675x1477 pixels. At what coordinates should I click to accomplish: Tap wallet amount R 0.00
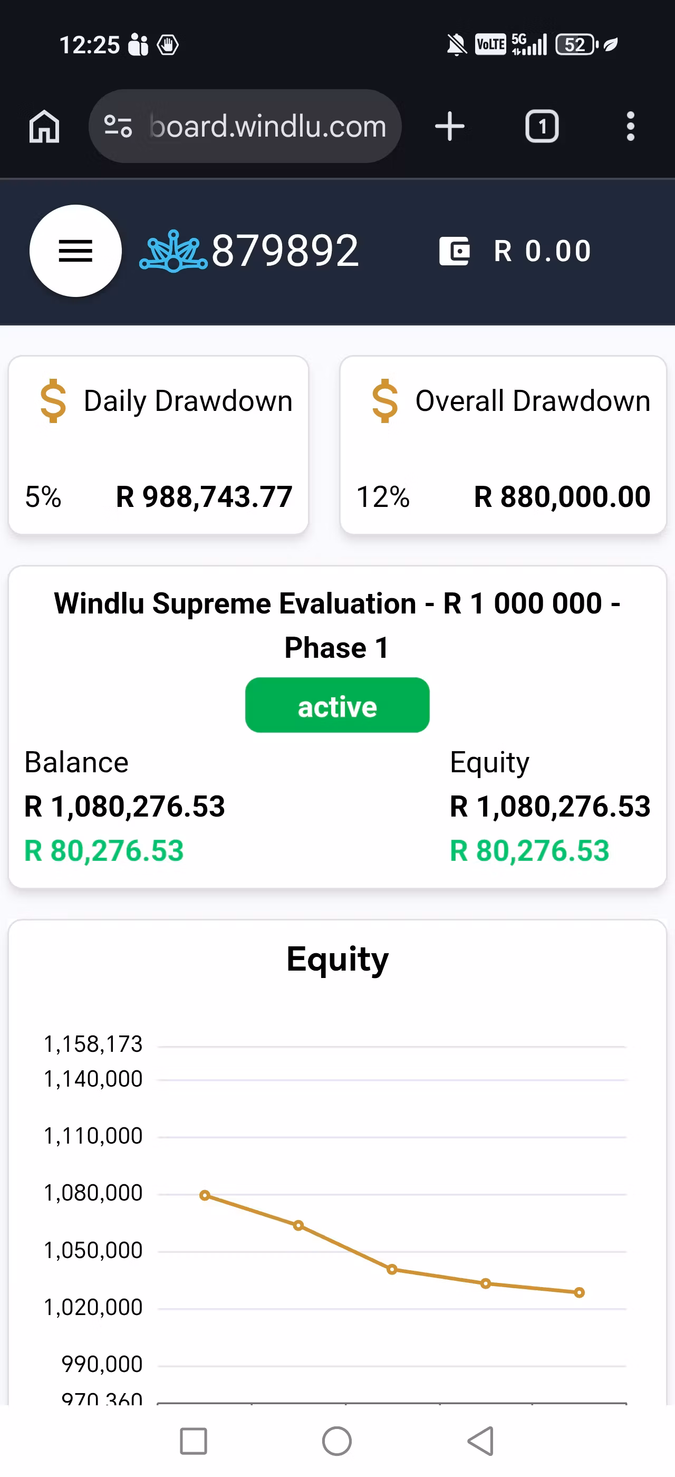[x=543, y=251]
